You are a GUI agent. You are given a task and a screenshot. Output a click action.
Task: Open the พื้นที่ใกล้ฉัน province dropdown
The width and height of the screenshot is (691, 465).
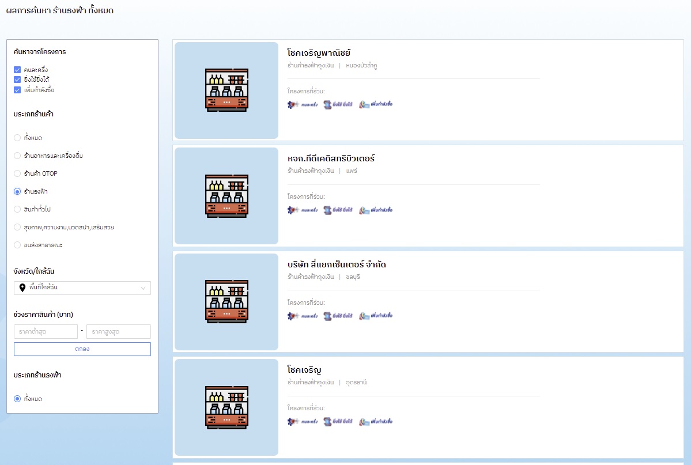click(82, 288)
